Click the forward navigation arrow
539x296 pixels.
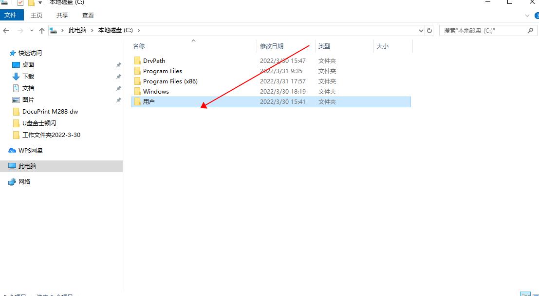pos(20,31)
